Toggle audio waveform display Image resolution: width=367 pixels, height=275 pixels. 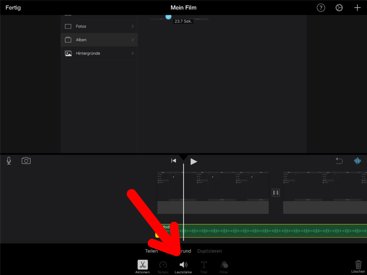[x=357, y=161]
